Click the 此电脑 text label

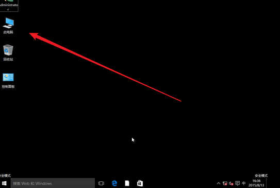pos(8,32)
